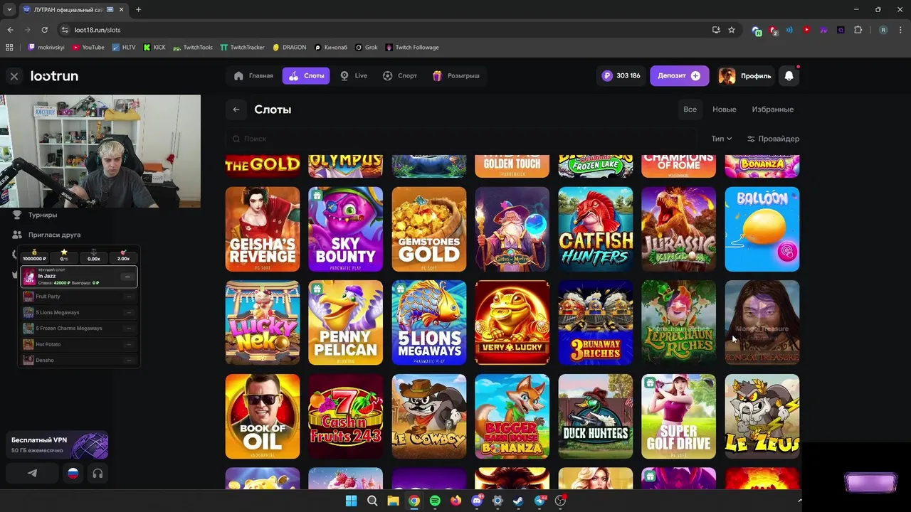
Task: Click the star 0 stat in the overlay
Action: pyautogui.click(x=64, y=255)
